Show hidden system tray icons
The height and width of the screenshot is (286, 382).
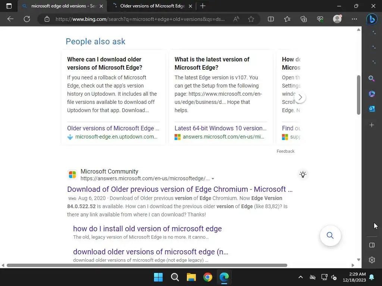pyautogui.click(x=301, y=277)
